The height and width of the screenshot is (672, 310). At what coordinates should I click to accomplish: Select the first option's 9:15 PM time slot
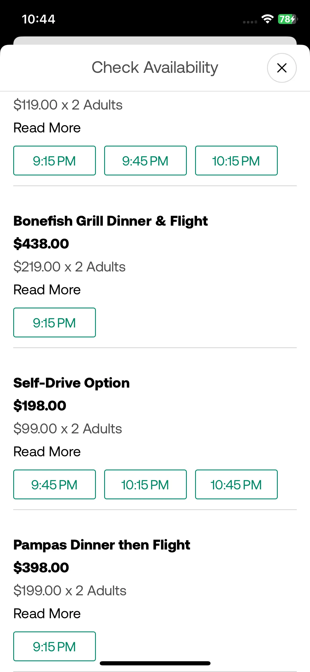coord(55,161)
